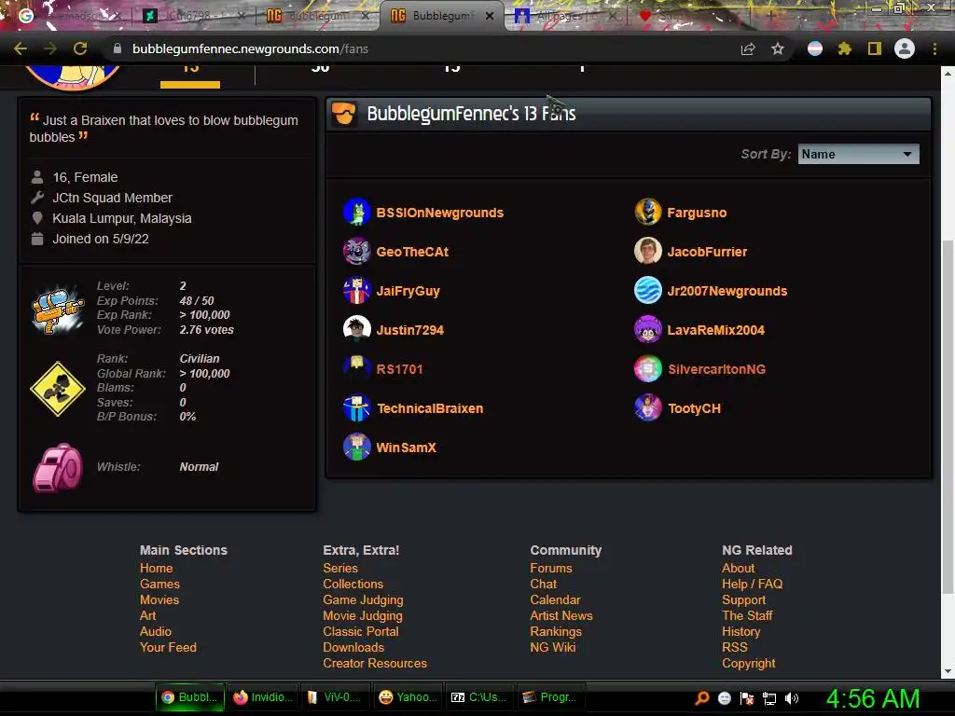Click JacobFurrier avatar icon
The height and width of the screenshot is (716, 955).
[x=648, y=252]
